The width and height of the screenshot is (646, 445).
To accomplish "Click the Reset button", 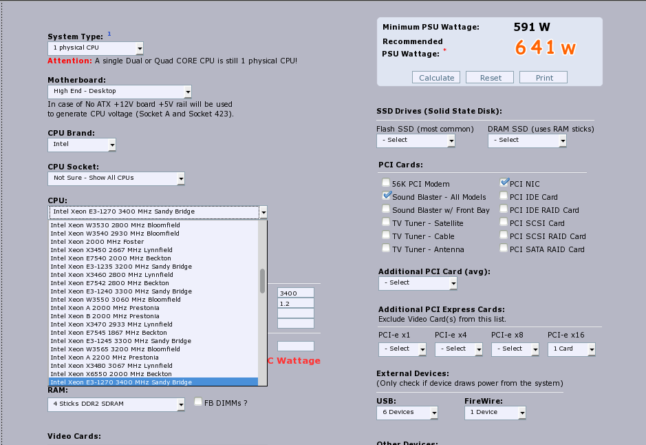I will click(x=490, y=78).
